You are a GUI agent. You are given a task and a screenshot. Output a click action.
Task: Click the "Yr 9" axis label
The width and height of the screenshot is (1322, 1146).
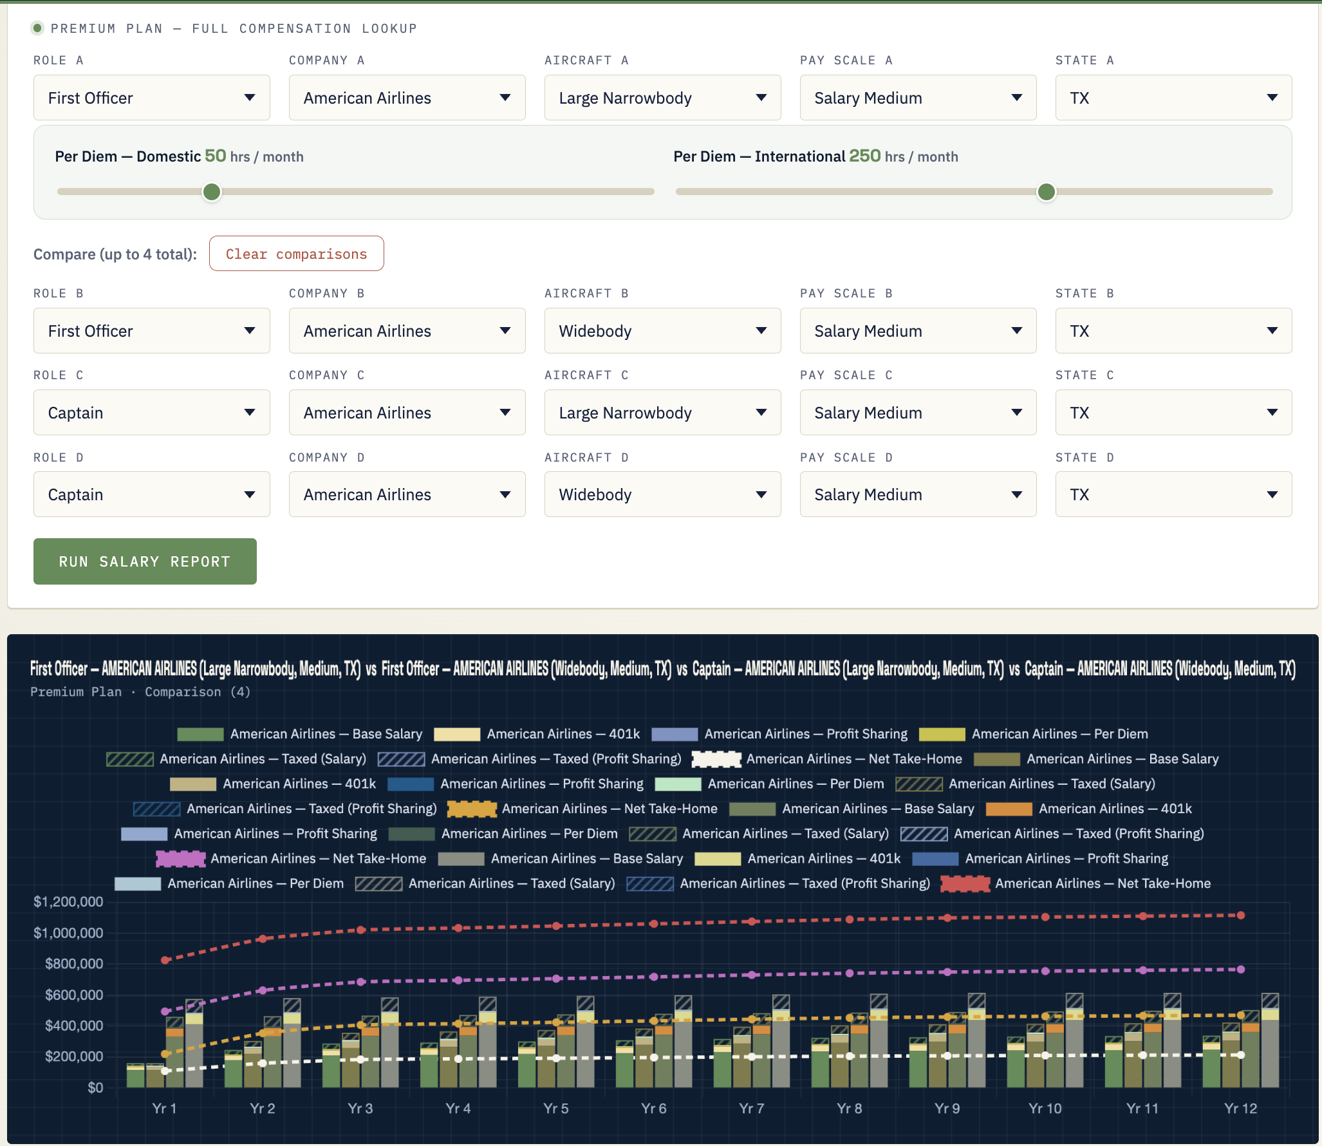pos(947,1109)
